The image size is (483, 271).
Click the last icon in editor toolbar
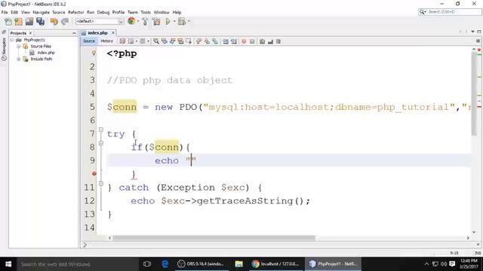click(278, 41)
